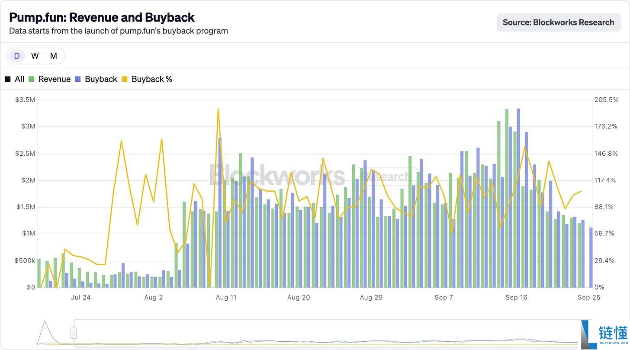Click the 88.1% right-axis label
Screen dimensions: 630x350
click(x=605, y=207)
